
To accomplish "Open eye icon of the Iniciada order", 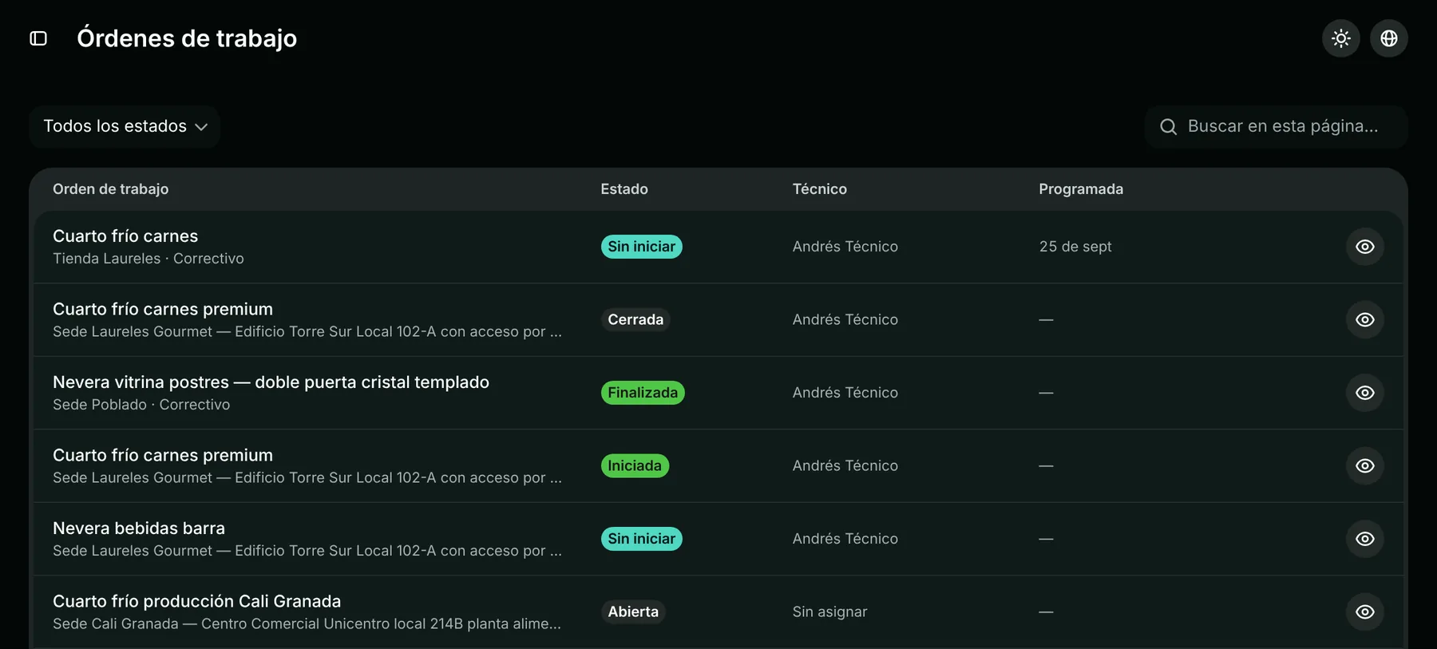I will coord(1365,465).
